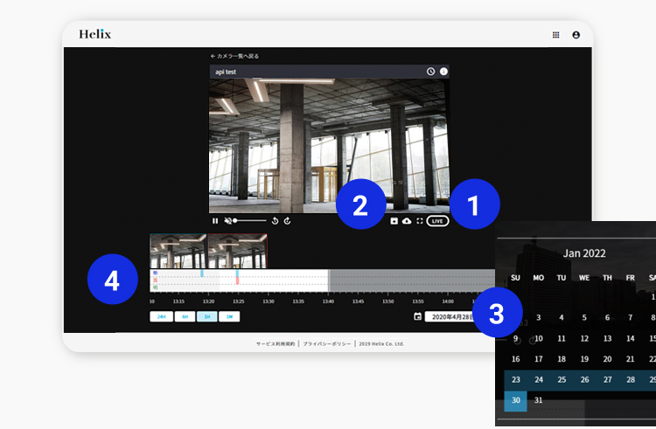The image size is (656, 429).
Task: Select January 17 in the calendar
Action: (x=539, y=359)
